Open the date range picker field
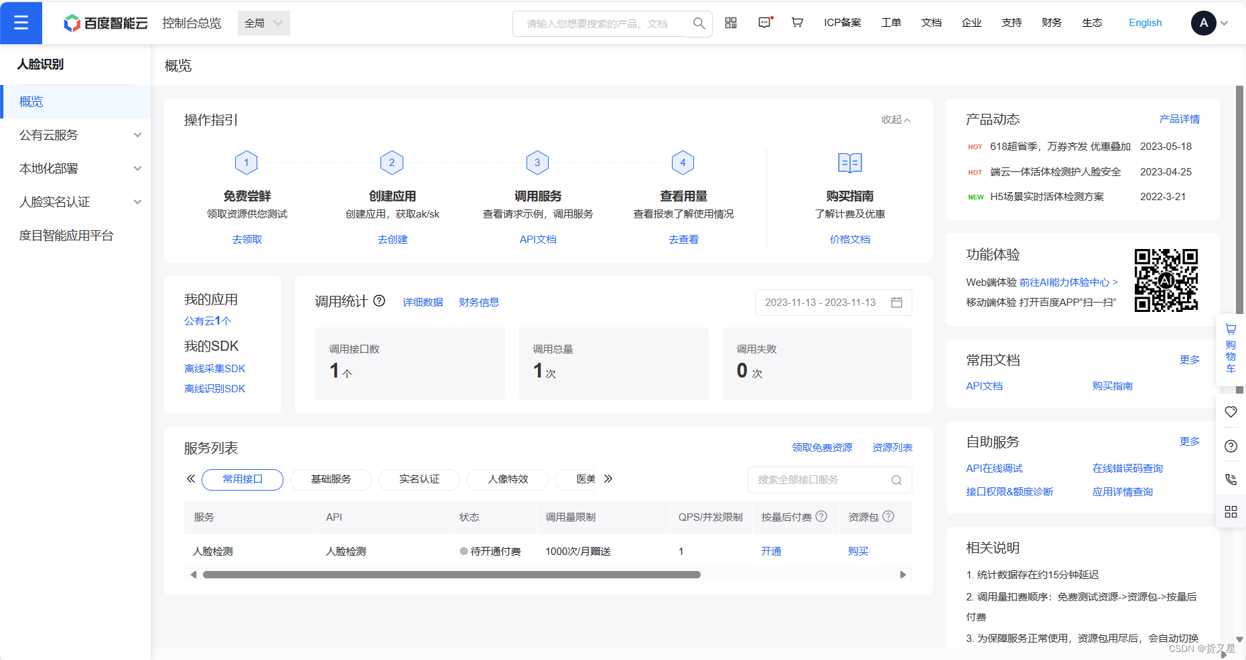This screenshot has width=1246, height=660. coord(833,303)
